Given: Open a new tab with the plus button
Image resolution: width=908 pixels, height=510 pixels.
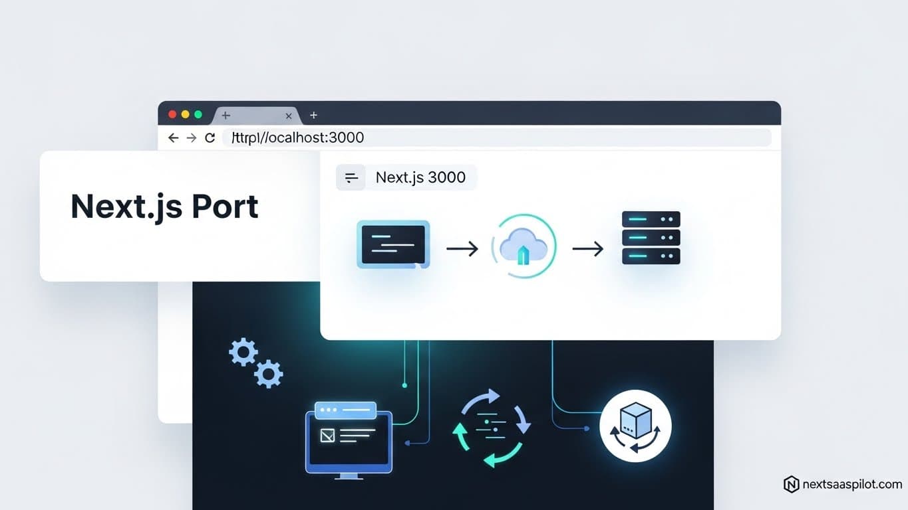Looking at the screenshot, I should 313,115.
